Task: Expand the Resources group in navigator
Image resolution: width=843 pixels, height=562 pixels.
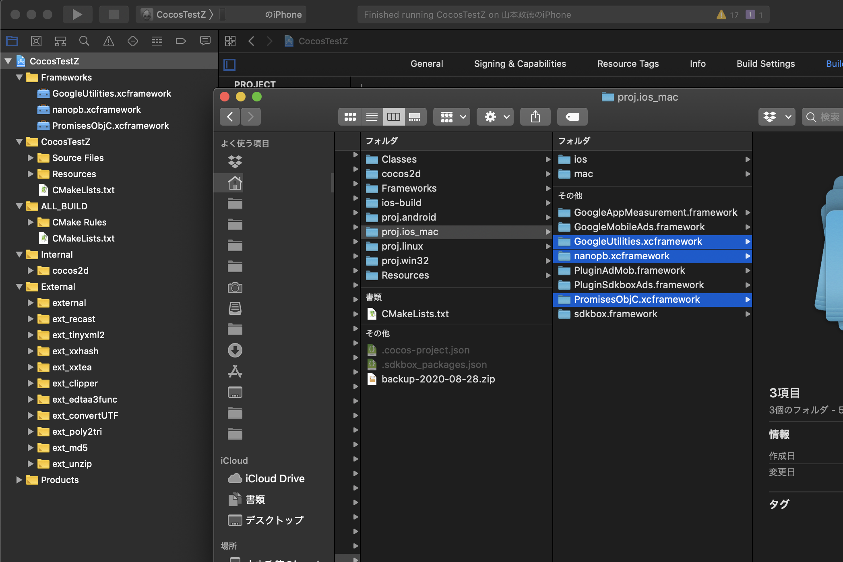Action: tap(30, 174)
